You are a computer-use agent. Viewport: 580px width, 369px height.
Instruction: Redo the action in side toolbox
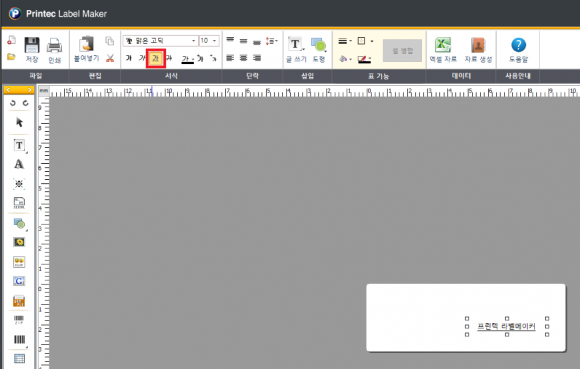click(25, 103)
